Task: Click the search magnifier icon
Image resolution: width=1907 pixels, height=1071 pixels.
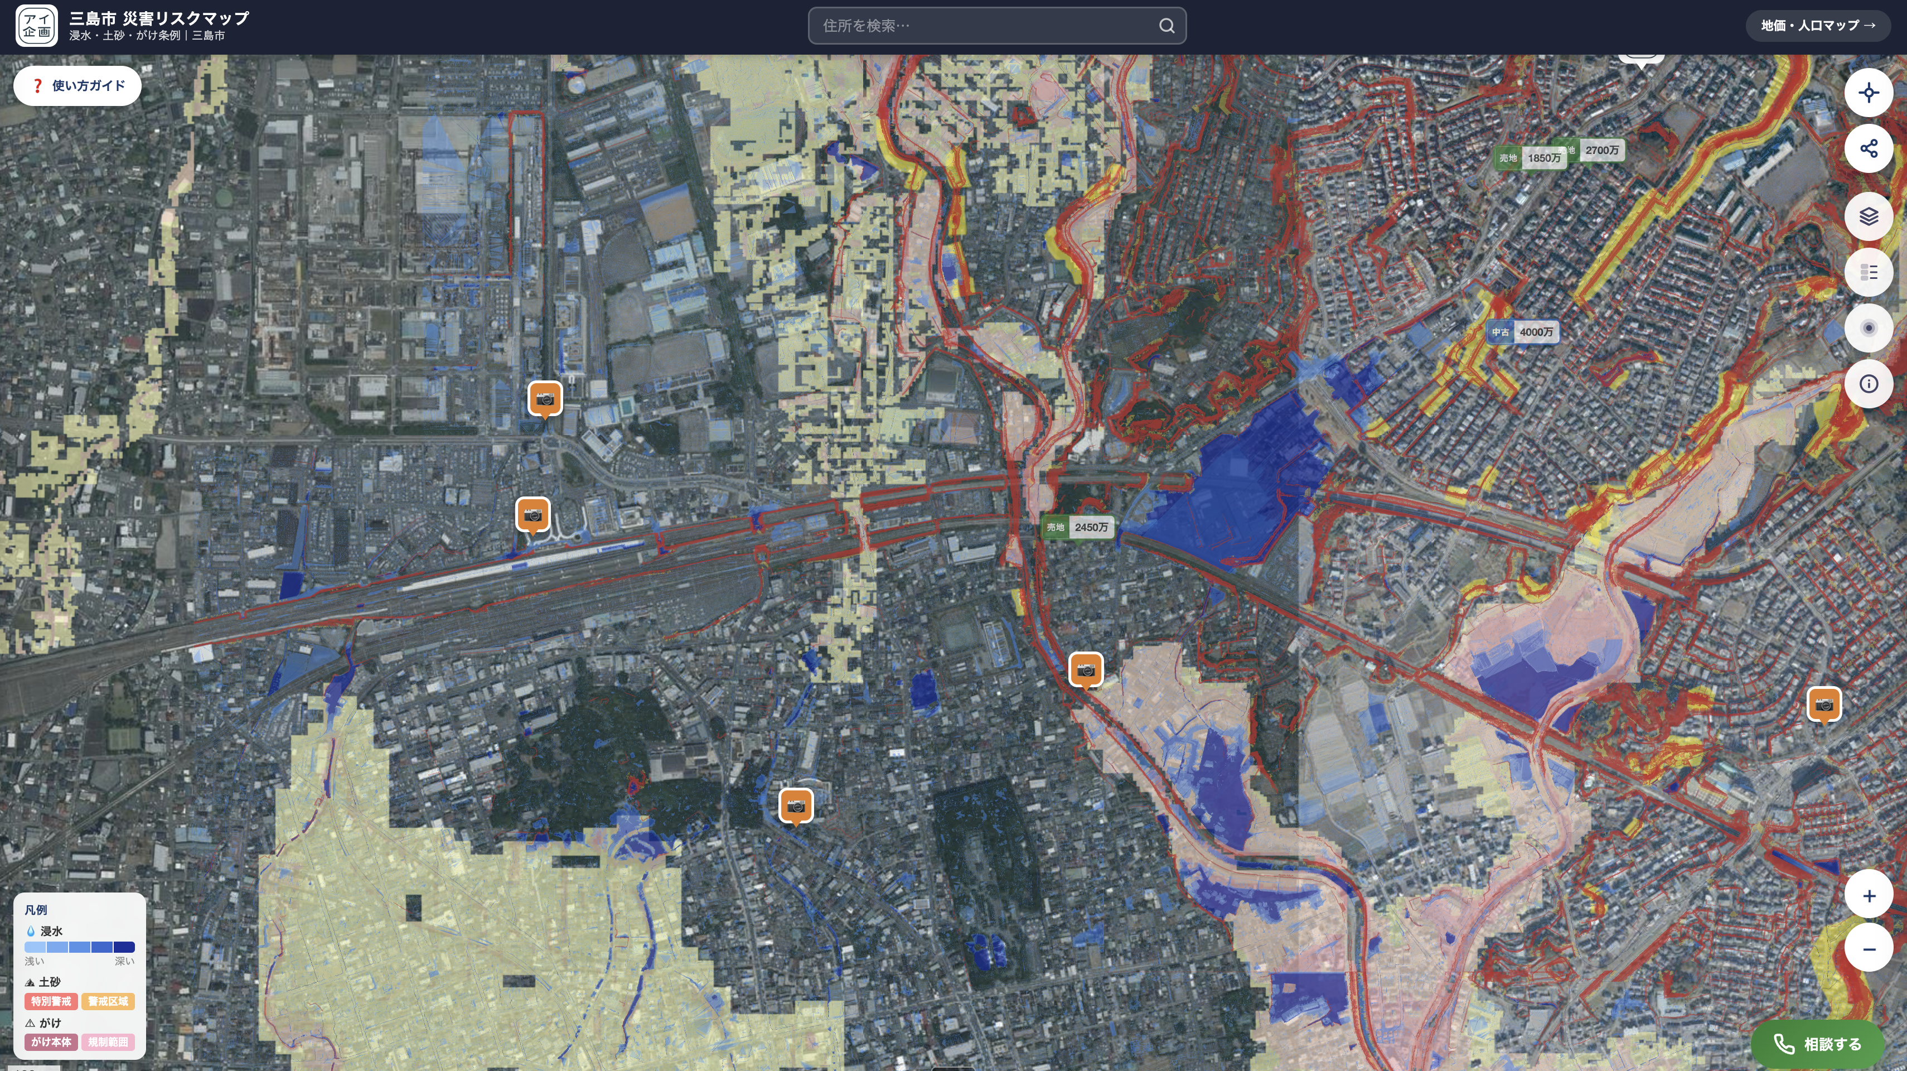Action: pyautogui.click(x=1166, y=26)
